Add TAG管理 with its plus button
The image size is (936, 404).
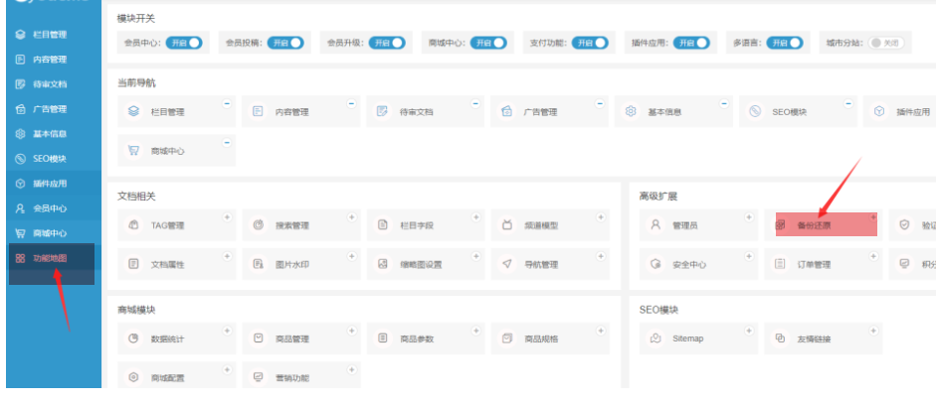pos(227,217)
